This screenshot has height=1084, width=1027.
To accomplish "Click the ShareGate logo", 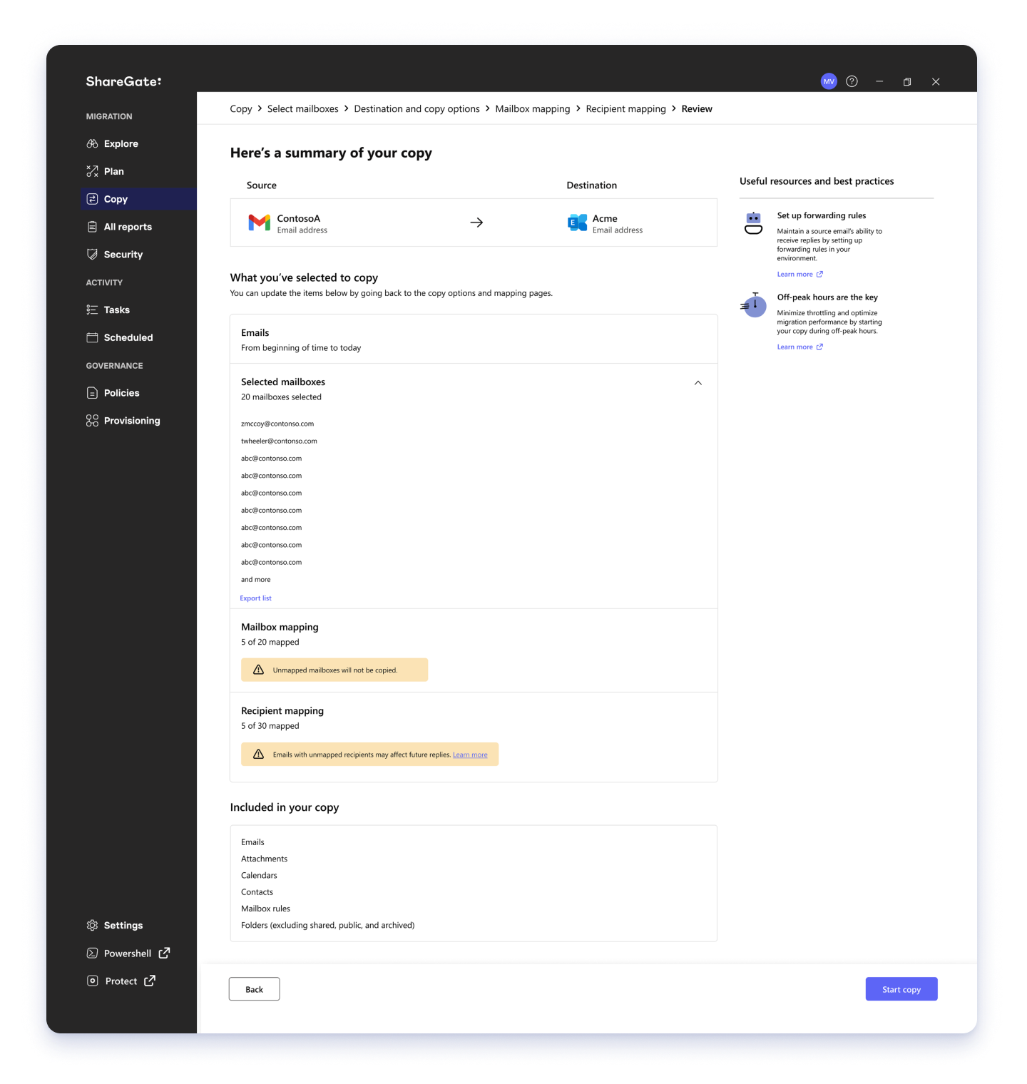I will click(x=123, y=81).
